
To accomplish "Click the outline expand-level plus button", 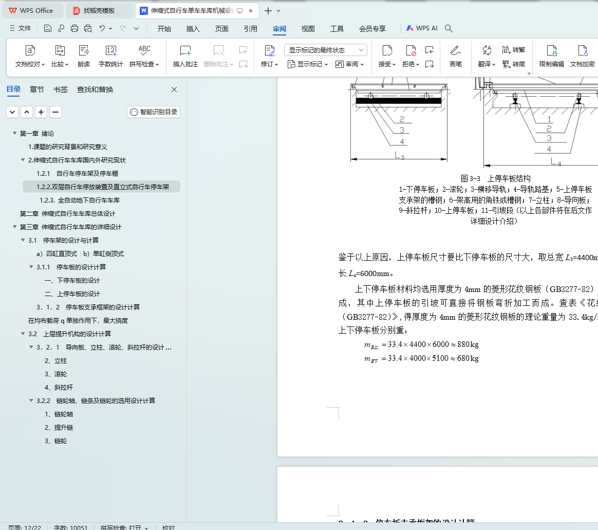I will tap(41, 112).
